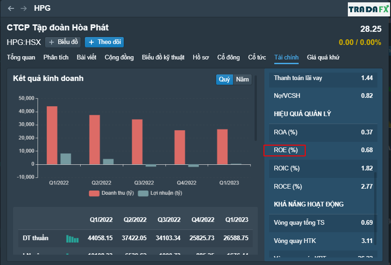Click the DT thuần sparkline icon
This screenshot has height=265, width=391.
[73, 239]
